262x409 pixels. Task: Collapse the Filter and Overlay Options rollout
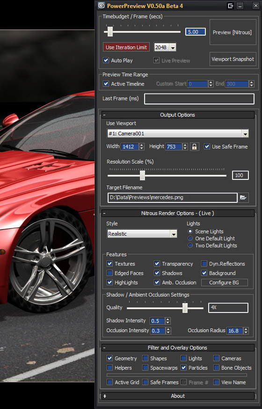[178, 348]
